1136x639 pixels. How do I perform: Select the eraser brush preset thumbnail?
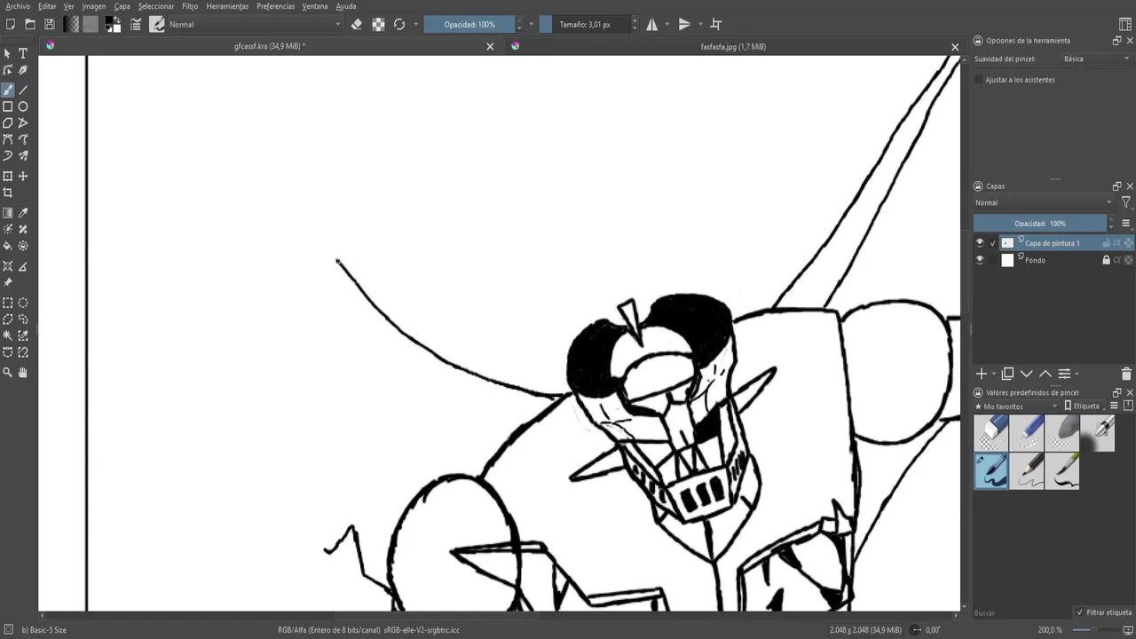point(990,434)
